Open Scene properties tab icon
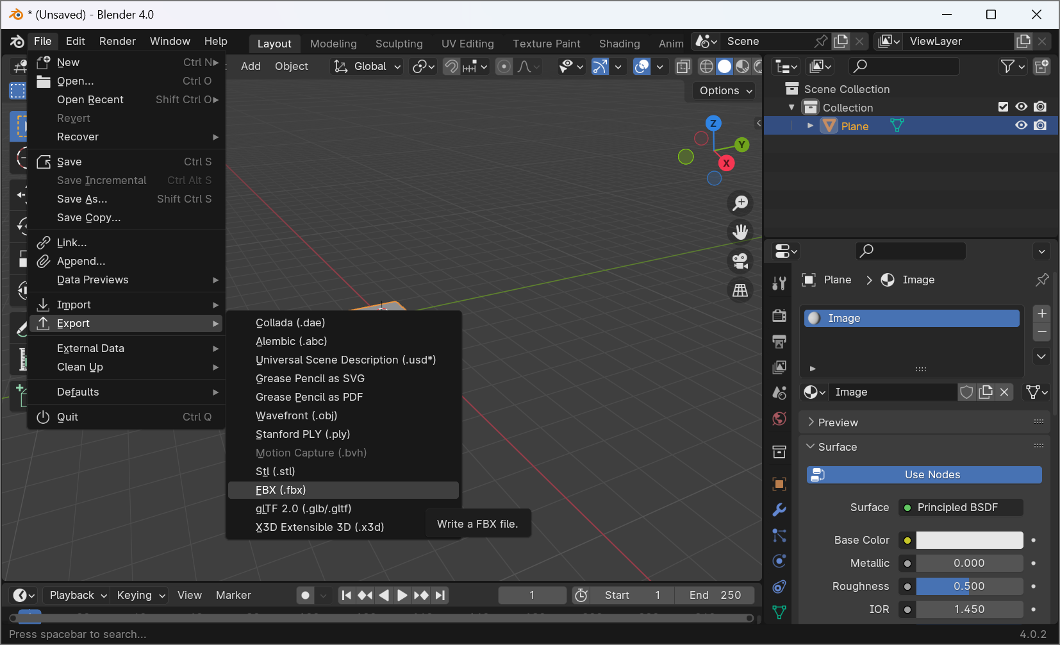 tap(779, 392)
